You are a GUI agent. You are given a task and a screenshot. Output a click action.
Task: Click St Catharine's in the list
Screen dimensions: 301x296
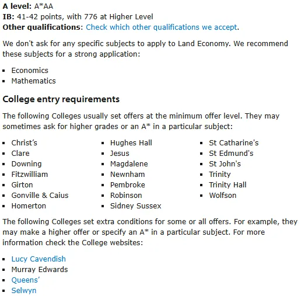(x=234, y=143)
